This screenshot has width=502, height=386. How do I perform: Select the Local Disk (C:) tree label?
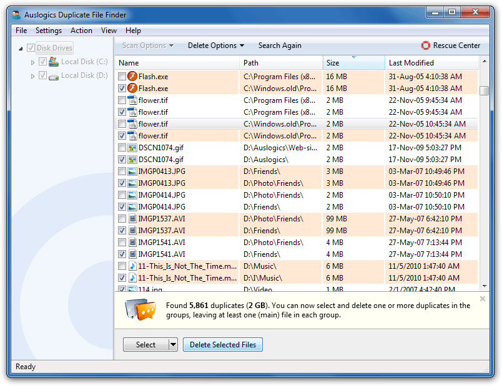click(x=84, y=62)
